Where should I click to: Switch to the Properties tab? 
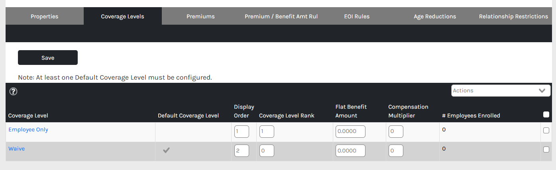pos(45,16)
